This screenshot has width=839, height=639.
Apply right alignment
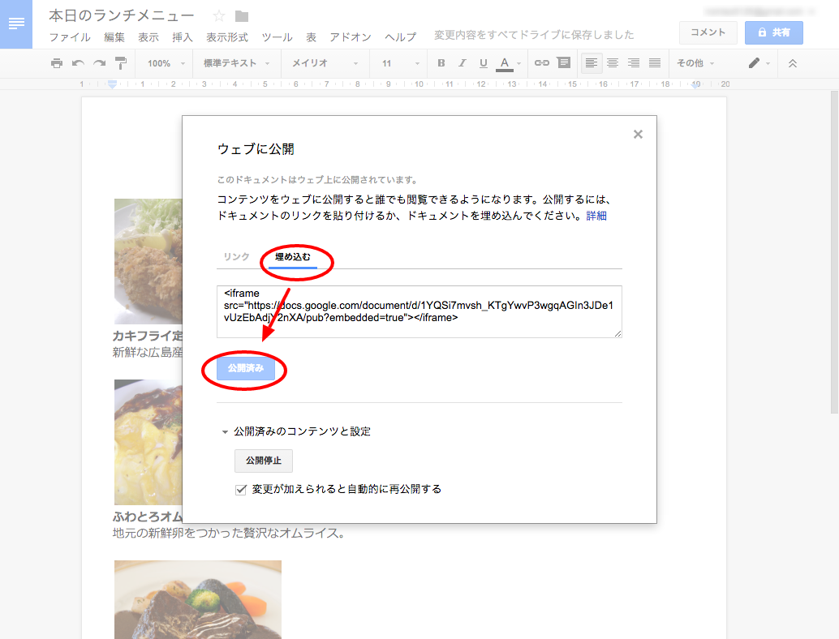tap(634, 63)
